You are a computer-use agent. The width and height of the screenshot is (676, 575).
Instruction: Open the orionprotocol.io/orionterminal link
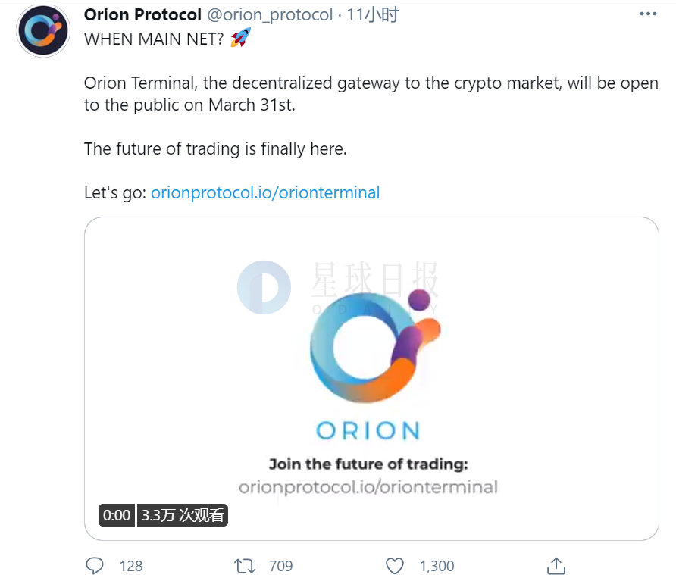(265, 192)
